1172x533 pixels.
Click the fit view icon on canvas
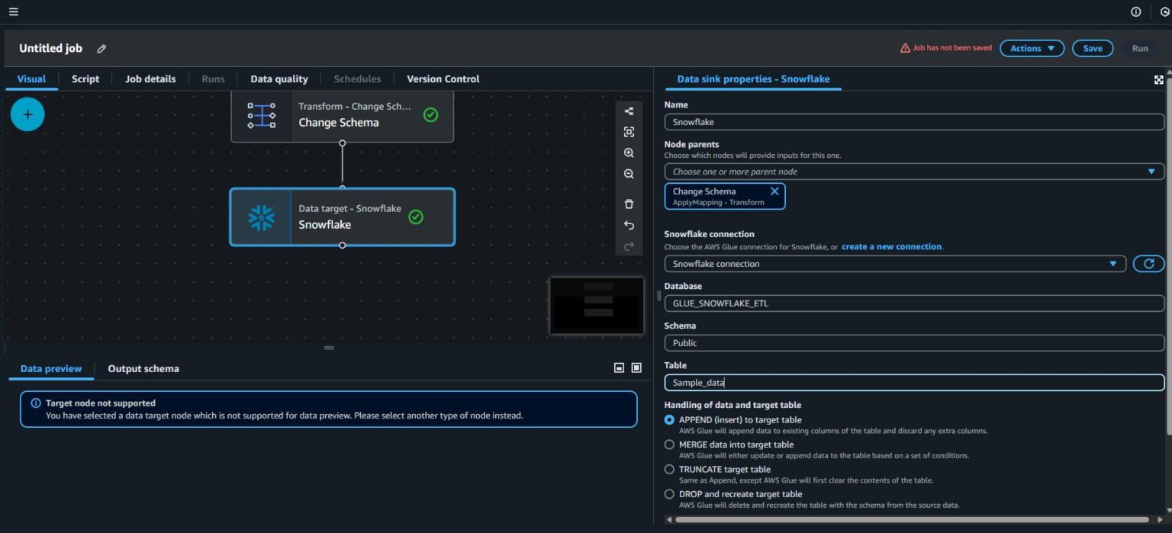point(629,132)
